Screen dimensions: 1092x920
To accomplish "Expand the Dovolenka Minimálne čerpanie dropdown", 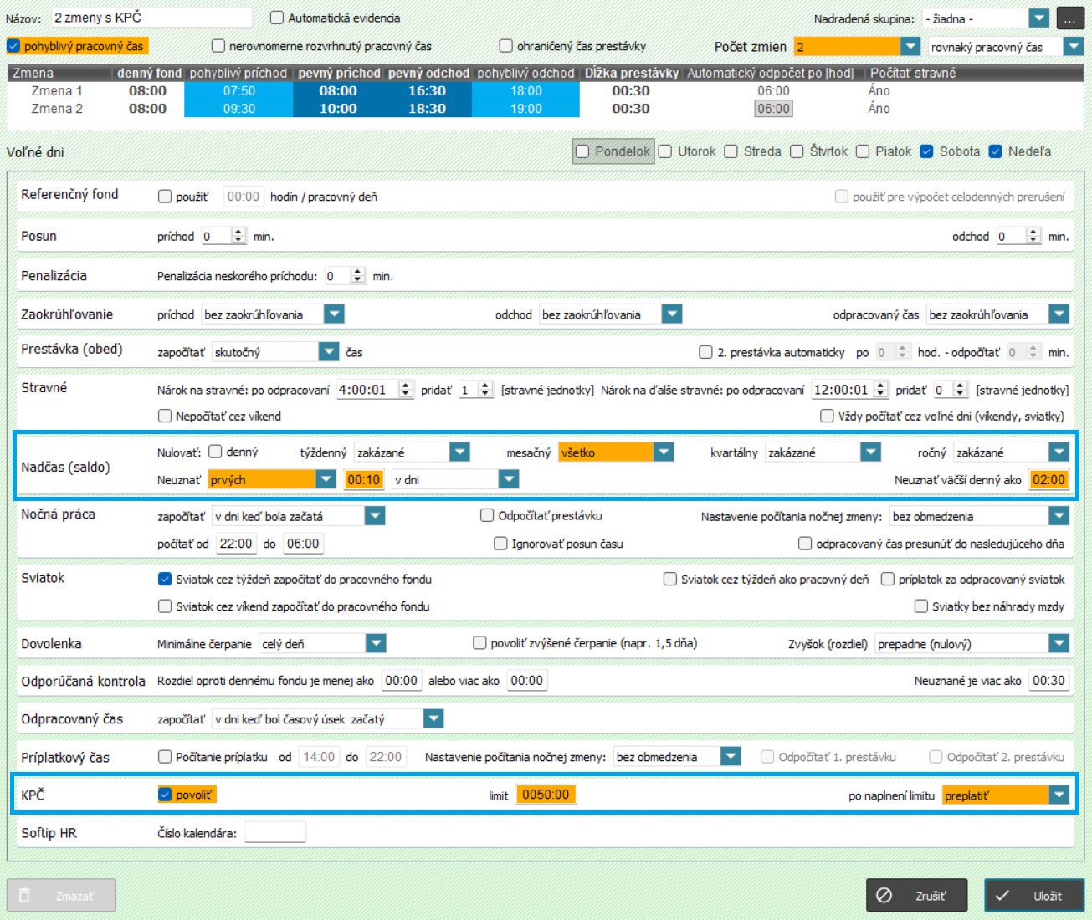I will click(x=376, y=643).
